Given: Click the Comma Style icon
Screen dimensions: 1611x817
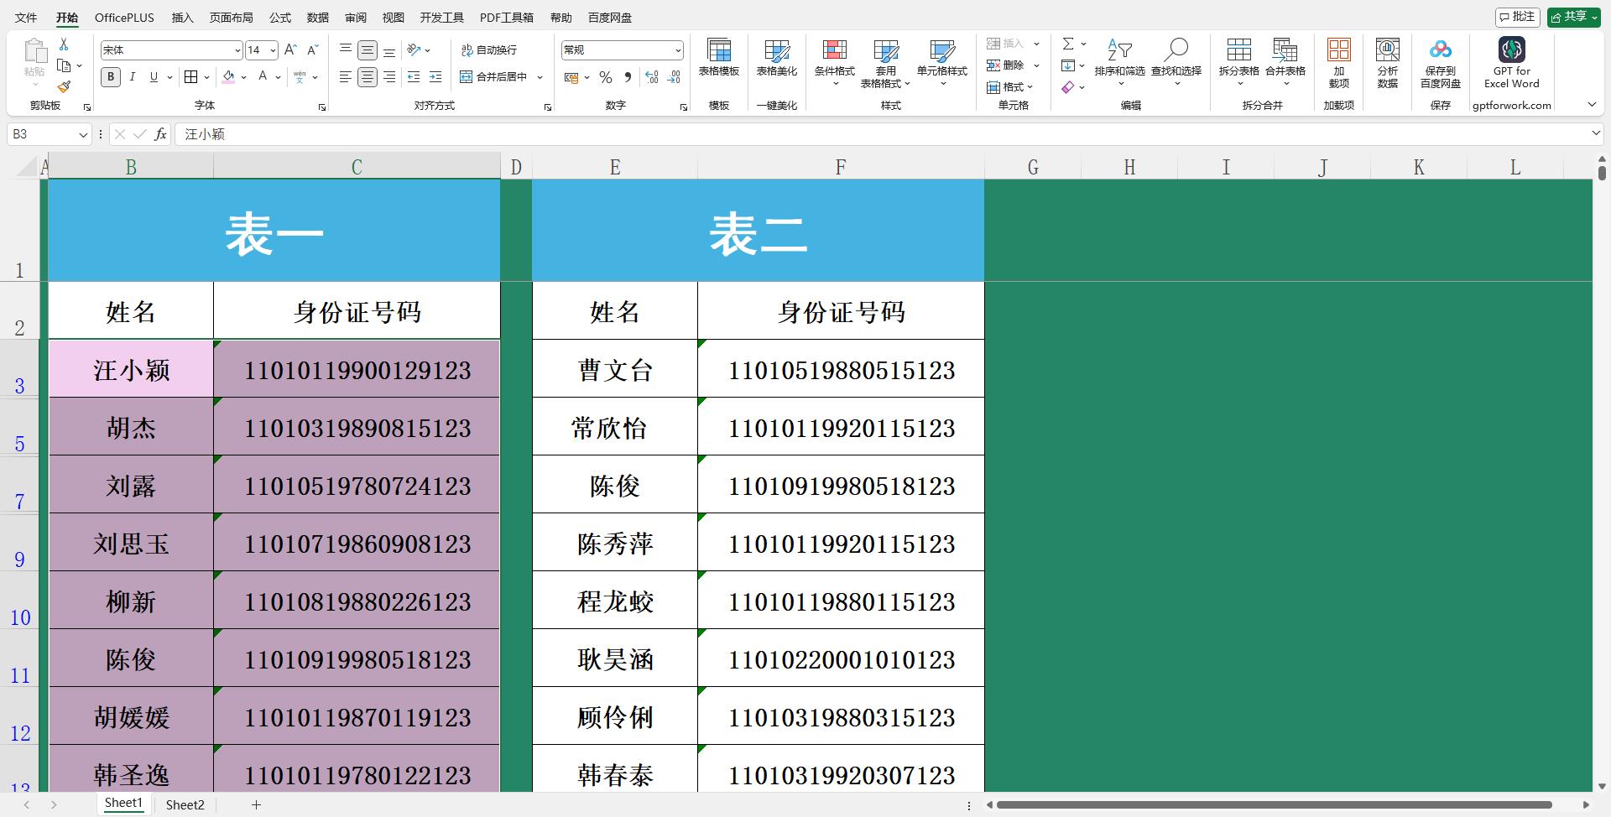Looking at the screenshot, I should pyautogui.click(x=628, y=77).
